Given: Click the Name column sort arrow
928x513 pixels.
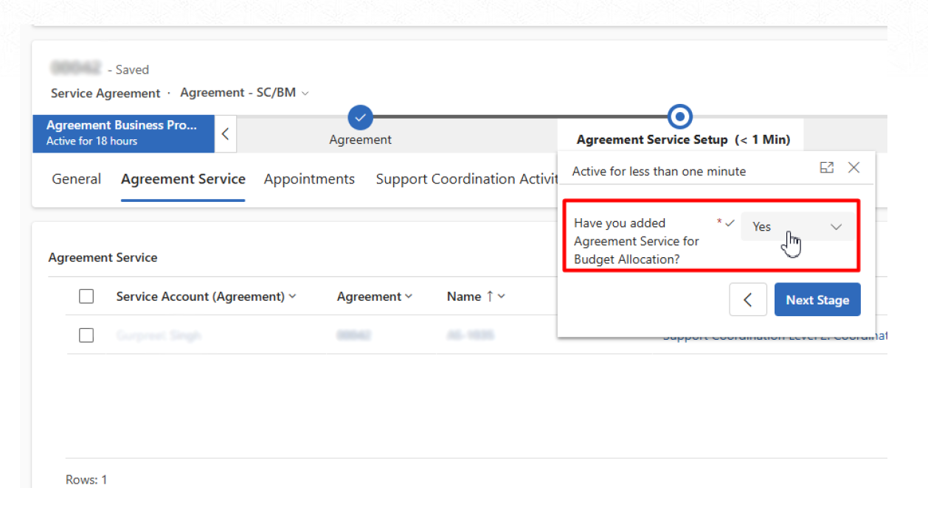Looking at the screenshot, I should 489,296.
